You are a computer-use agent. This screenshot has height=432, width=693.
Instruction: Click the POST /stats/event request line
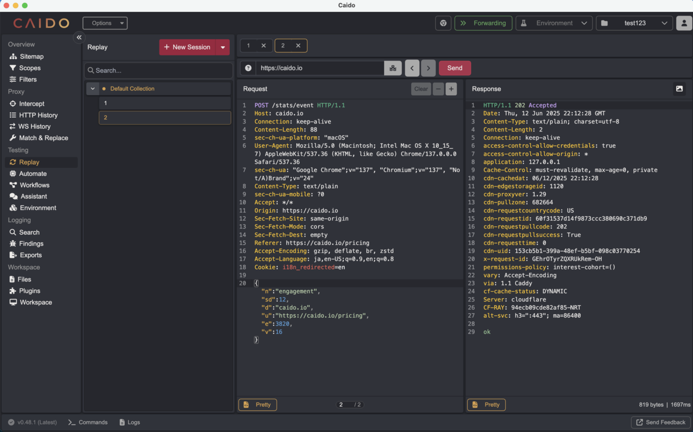(x=299, y=106)
